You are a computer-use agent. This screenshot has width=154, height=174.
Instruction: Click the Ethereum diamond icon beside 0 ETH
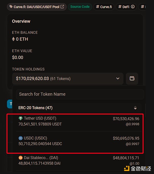coord(13,39)
